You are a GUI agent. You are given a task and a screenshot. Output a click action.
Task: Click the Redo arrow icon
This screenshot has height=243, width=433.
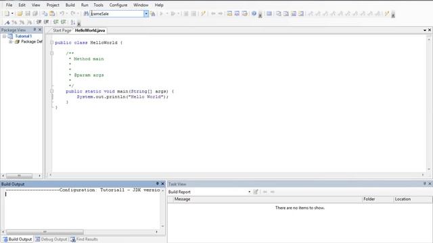(x=73, y=13)
